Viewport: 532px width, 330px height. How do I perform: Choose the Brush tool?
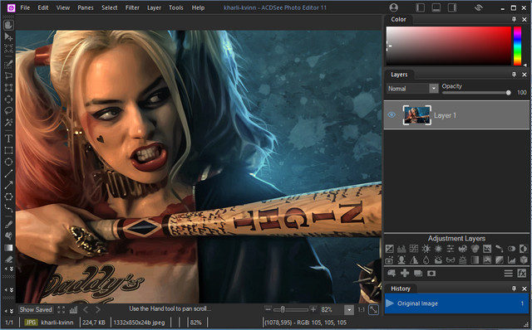(8, 225)
